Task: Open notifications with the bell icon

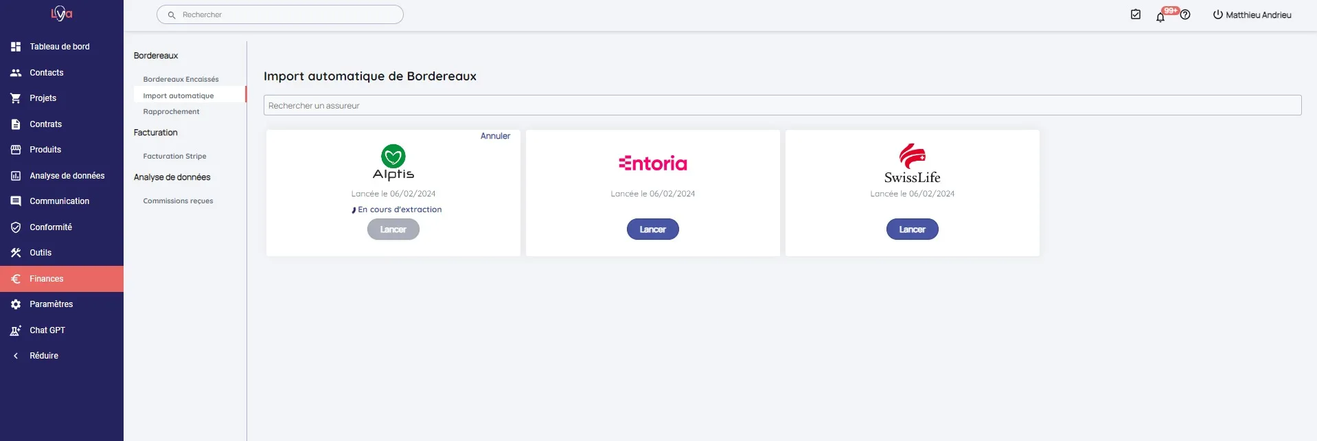Action: (x=1160, y=17)
